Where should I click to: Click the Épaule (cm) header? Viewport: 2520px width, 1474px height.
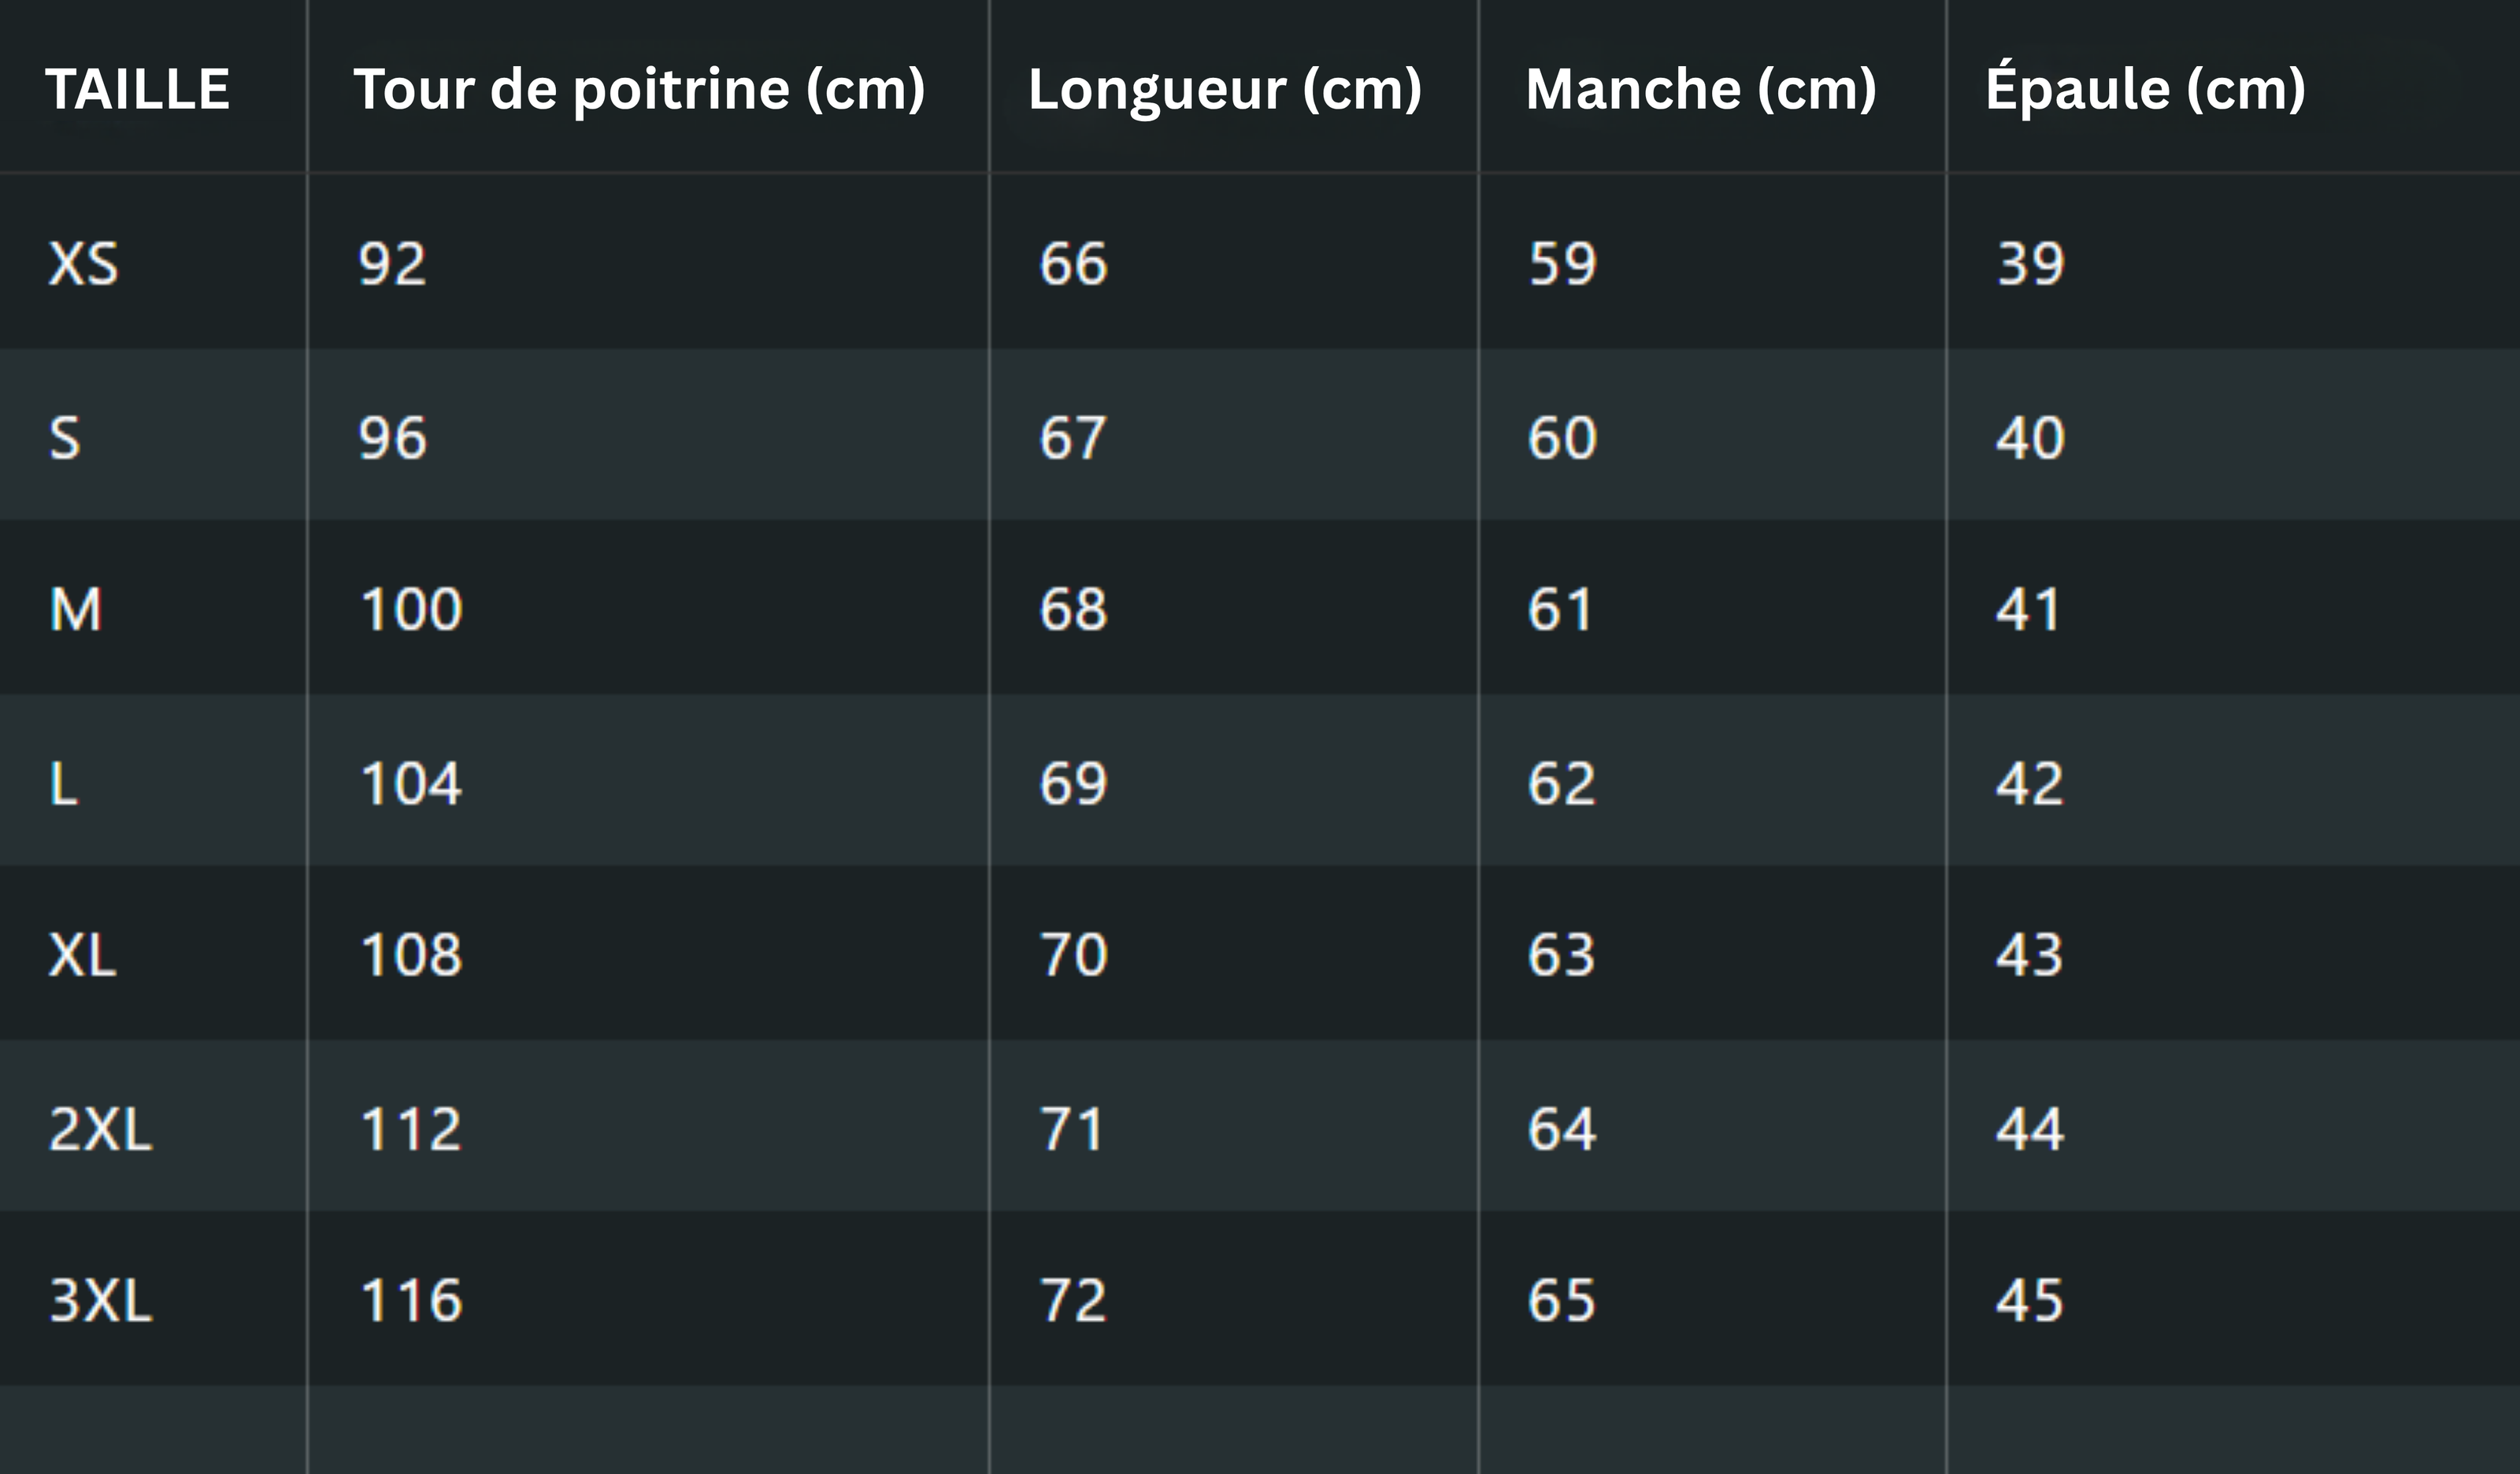coord(2145,89)
